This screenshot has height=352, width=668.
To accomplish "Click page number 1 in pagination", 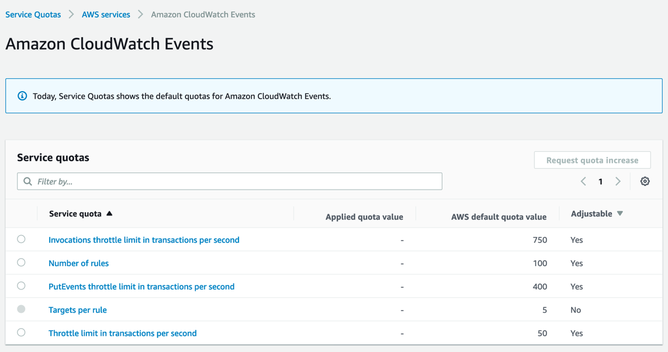I will tap(601, 182).
